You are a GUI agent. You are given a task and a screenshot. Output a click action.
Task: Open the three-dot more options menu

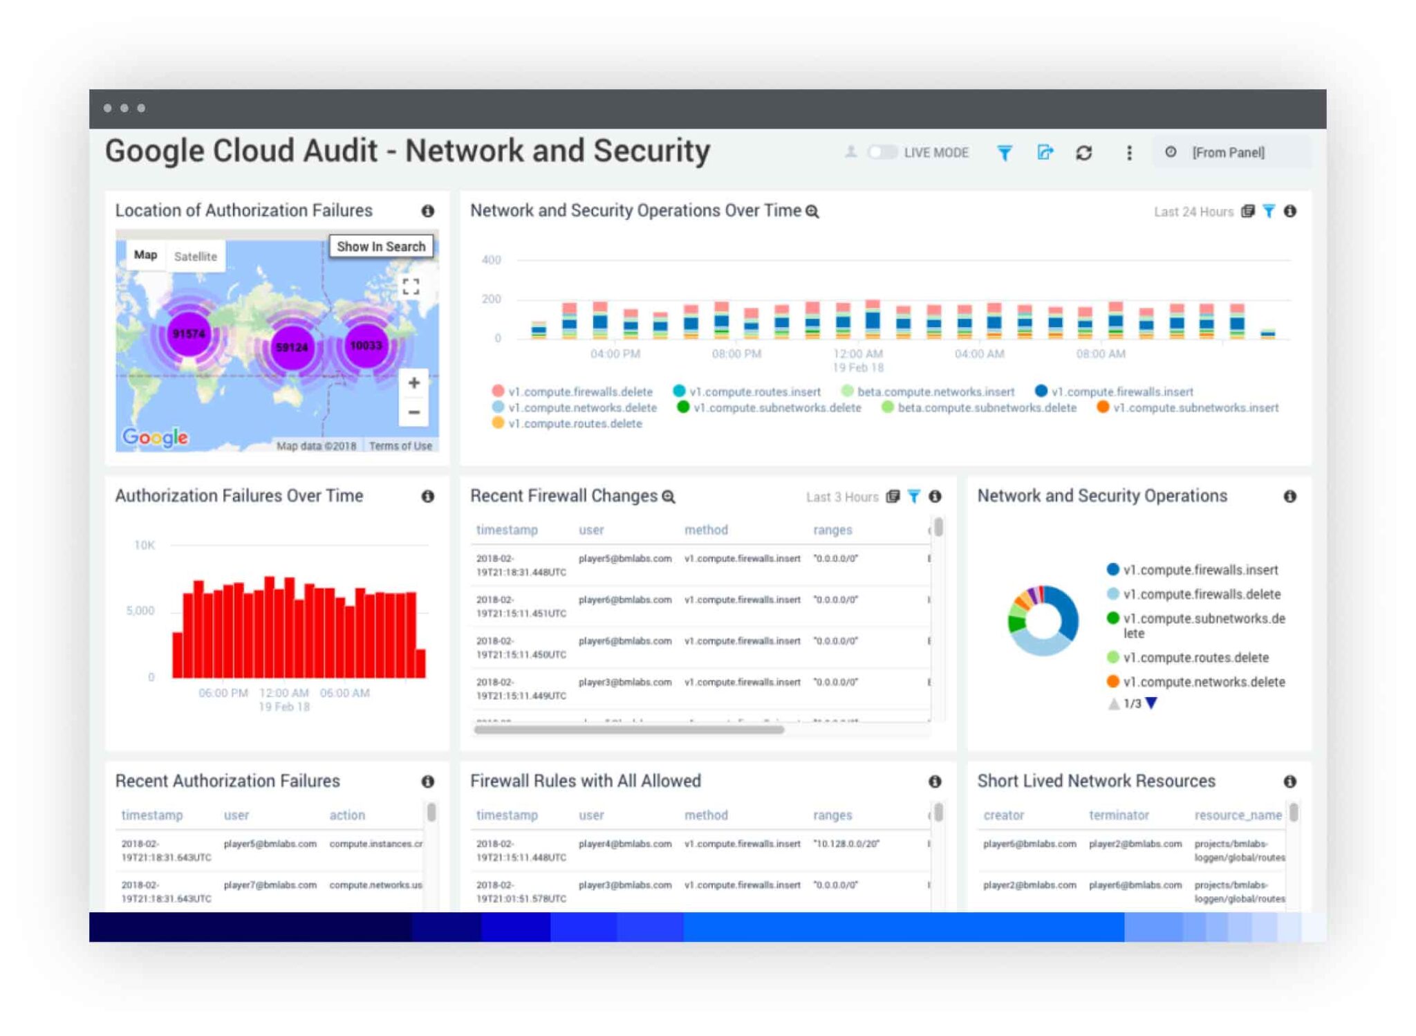coord(1129,153)
